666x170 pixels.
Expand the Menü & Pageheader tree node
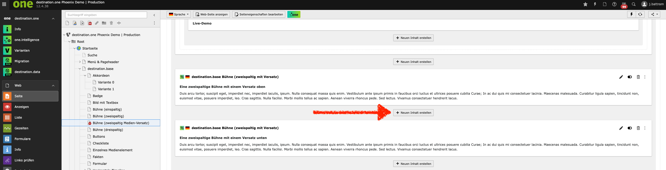coord(80,62)
